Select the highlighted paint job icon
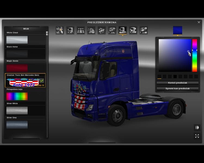 coord(123,30)
